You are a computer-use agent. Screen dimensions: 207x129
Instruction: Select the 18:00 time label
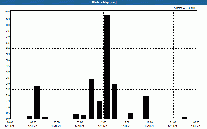150,122
